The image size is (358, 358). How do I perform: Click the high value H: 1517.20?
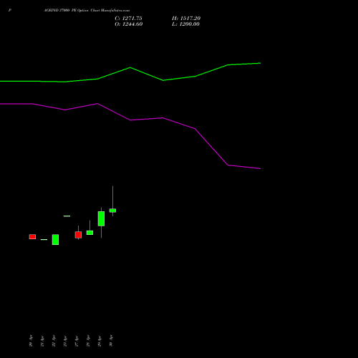[186, 19]
